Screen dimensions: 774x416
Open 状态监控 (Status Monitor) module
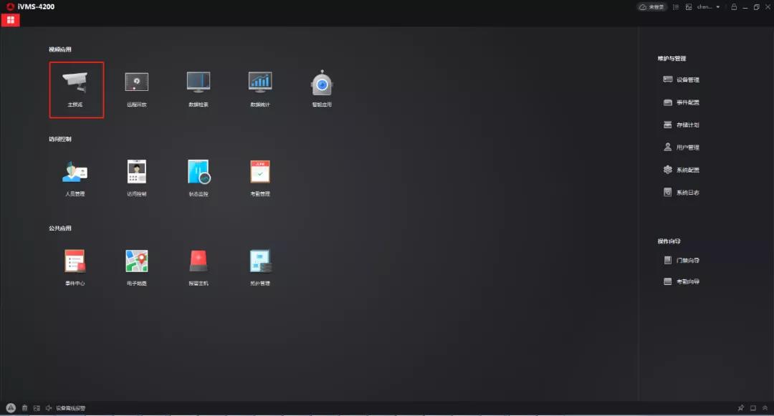[199, 173]
